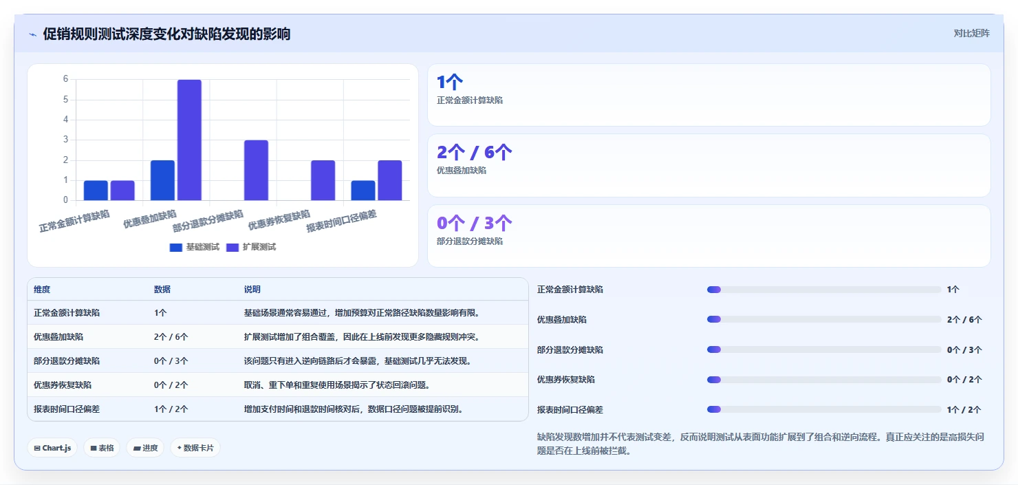
Task: Select table cell 报表时间口径偏差
Action: (67, 409)
